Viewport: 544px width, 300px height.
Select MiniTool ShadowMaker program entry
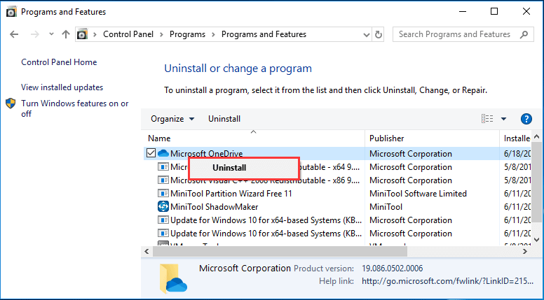(214, 207)
